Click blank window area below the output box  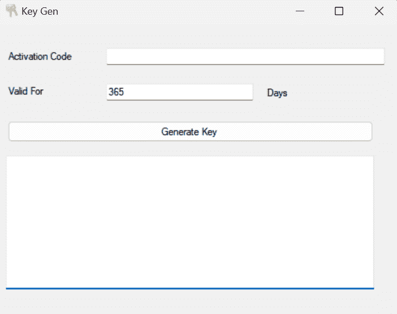pyautogui.click(x=189, y=302)
